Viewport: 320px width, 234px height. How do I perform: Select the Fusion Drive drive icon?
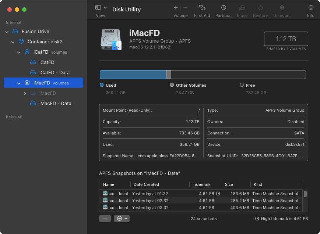tap(15, 31)
